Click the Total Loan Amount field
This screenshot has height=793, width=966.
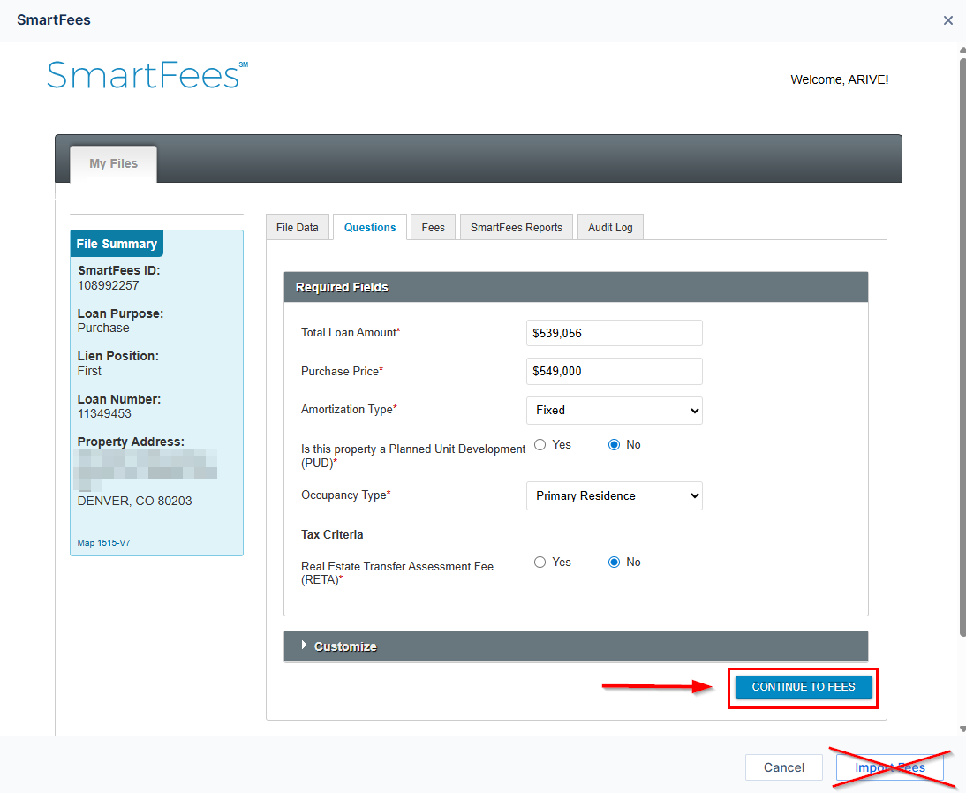click(x=615, y=333)
